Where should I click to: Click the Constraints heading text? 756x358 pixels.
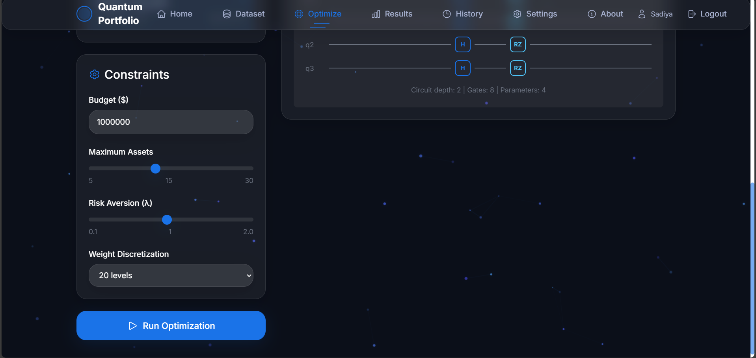137,74
